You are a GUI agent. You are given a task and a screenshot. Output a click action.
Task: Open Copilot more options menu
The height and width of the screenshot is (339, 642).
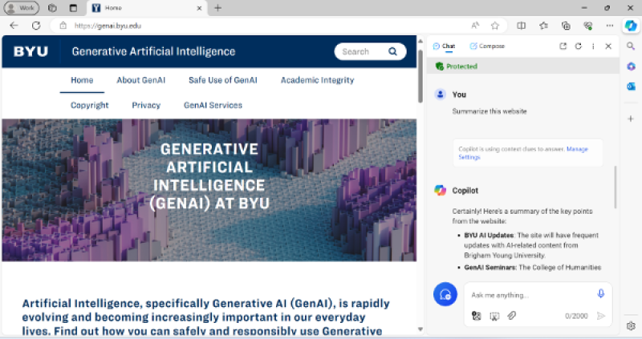(593, 46)
